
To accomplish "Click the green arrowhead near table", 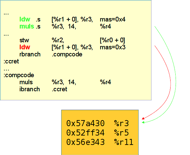I will coord(143,122).
